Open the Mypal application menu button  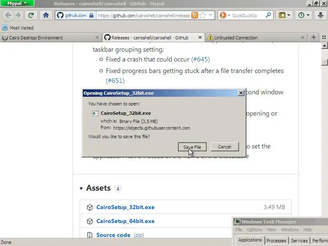click(x=17, y=3)
